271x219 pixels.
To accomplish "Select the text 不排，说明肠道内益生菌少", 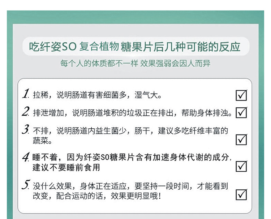I will 80,131.
